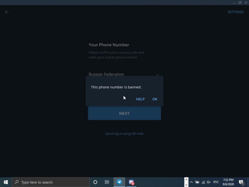Dismiss the banned dialog with OK
The width and height of the screenshot is (249, 187).
(155, 99)
